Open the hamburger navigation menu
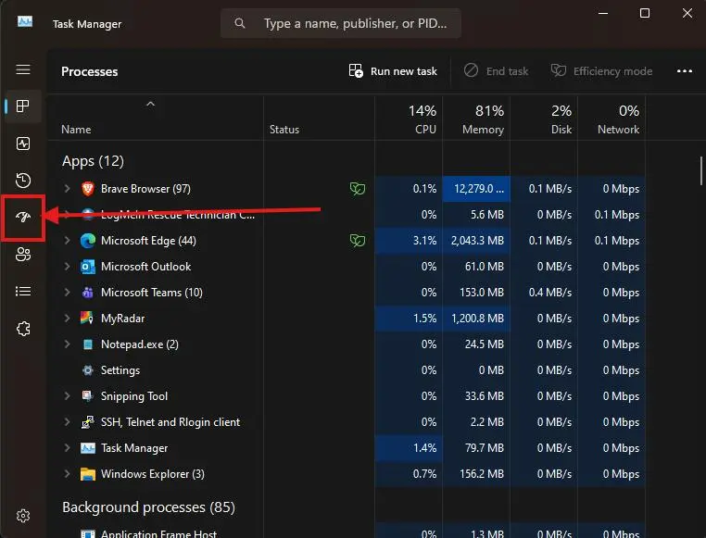This screenshot has width=706, height=538. tap(23, 69)
